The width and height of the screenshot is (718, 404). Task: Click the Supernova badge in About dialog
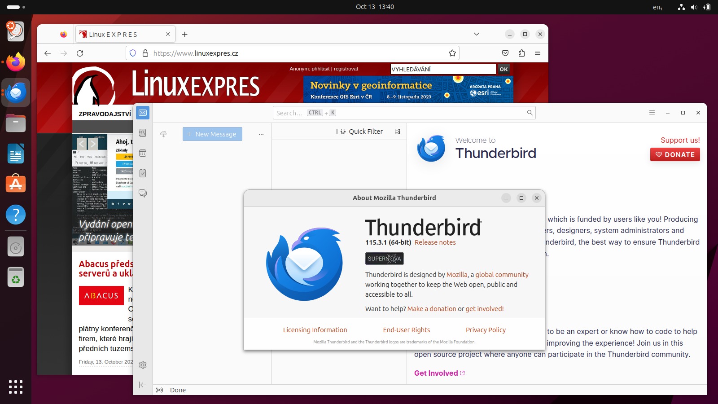tap(385, 259)
